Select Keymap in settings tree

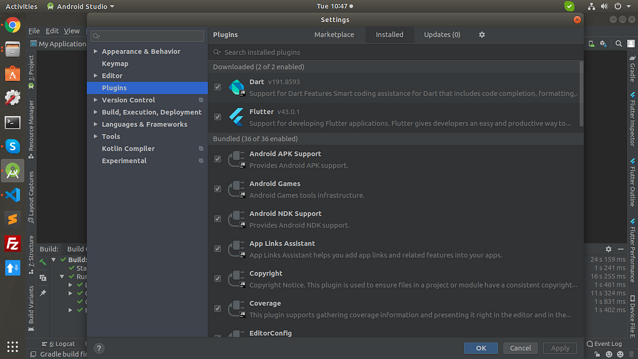coord(115,64)
